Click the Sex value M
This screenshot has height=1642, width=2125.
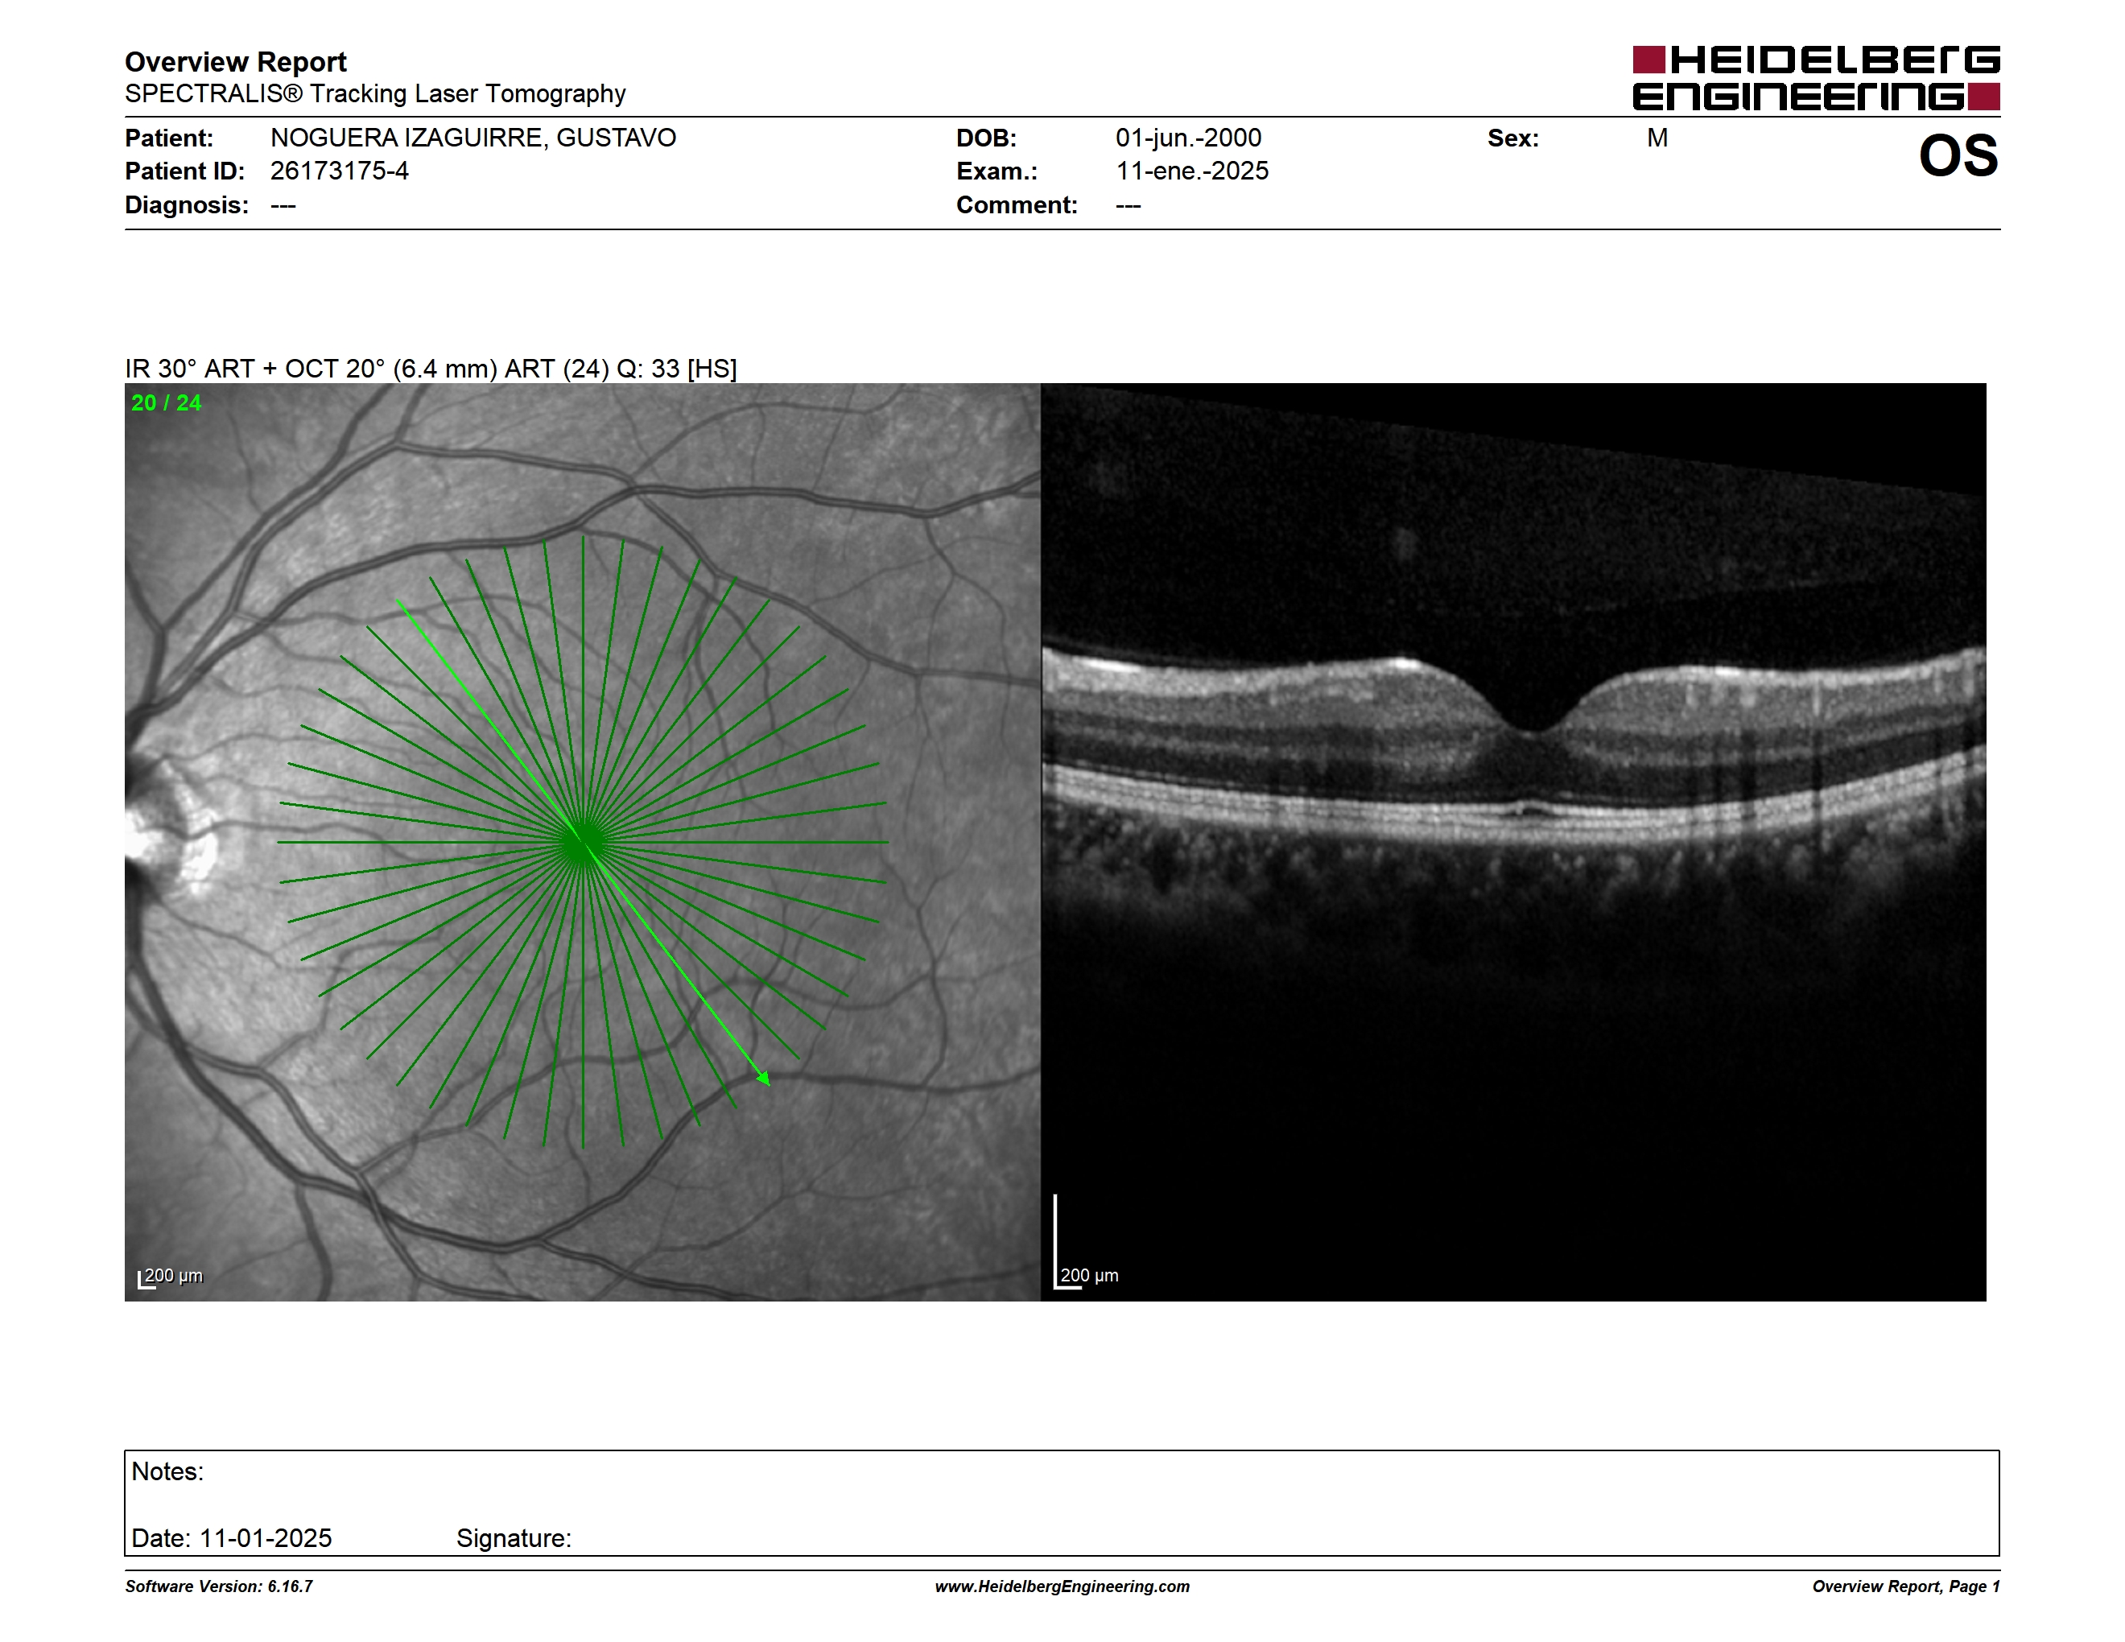pos(1657,138)
